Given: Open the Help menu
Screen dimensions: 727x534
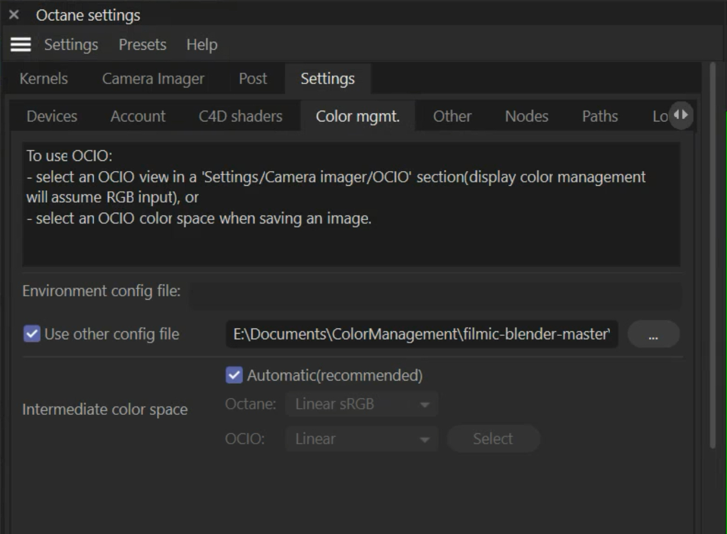Looking at the screenshot, I should (x=202, y=45).
